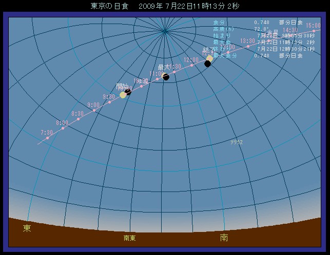Viewport: 330px width, 255px height.
Task: Select the 15:00 time marker on path
Action: coord(313,30)
